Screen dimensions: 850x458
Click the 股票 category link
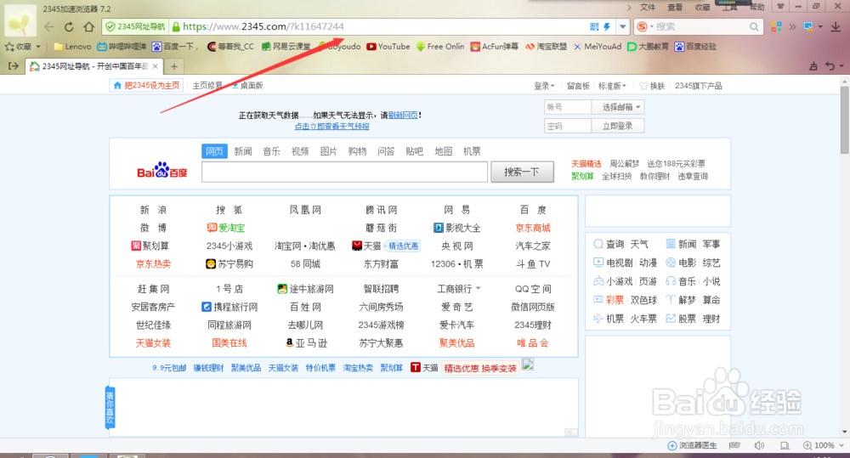click(681, 319)
